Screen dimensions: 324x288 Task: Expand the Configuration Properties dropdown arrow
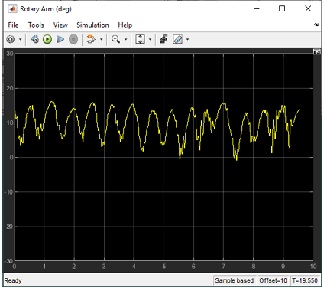click(21, 39)
